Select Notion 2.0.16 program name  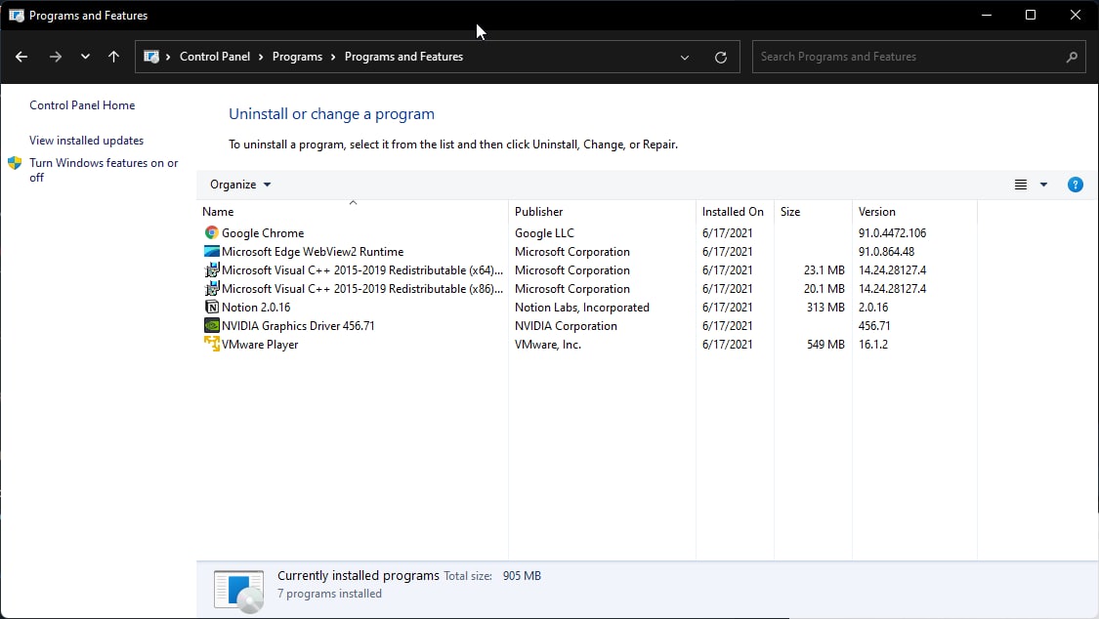(x=256, y=308)
